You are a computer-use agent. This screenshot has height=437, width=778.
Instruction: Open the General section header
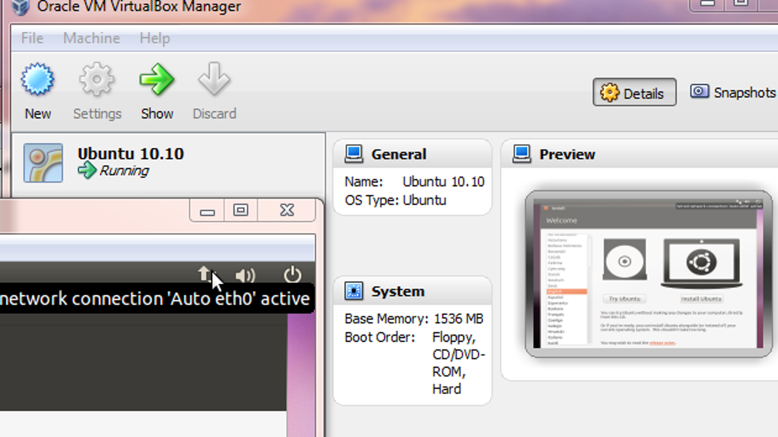412,154
